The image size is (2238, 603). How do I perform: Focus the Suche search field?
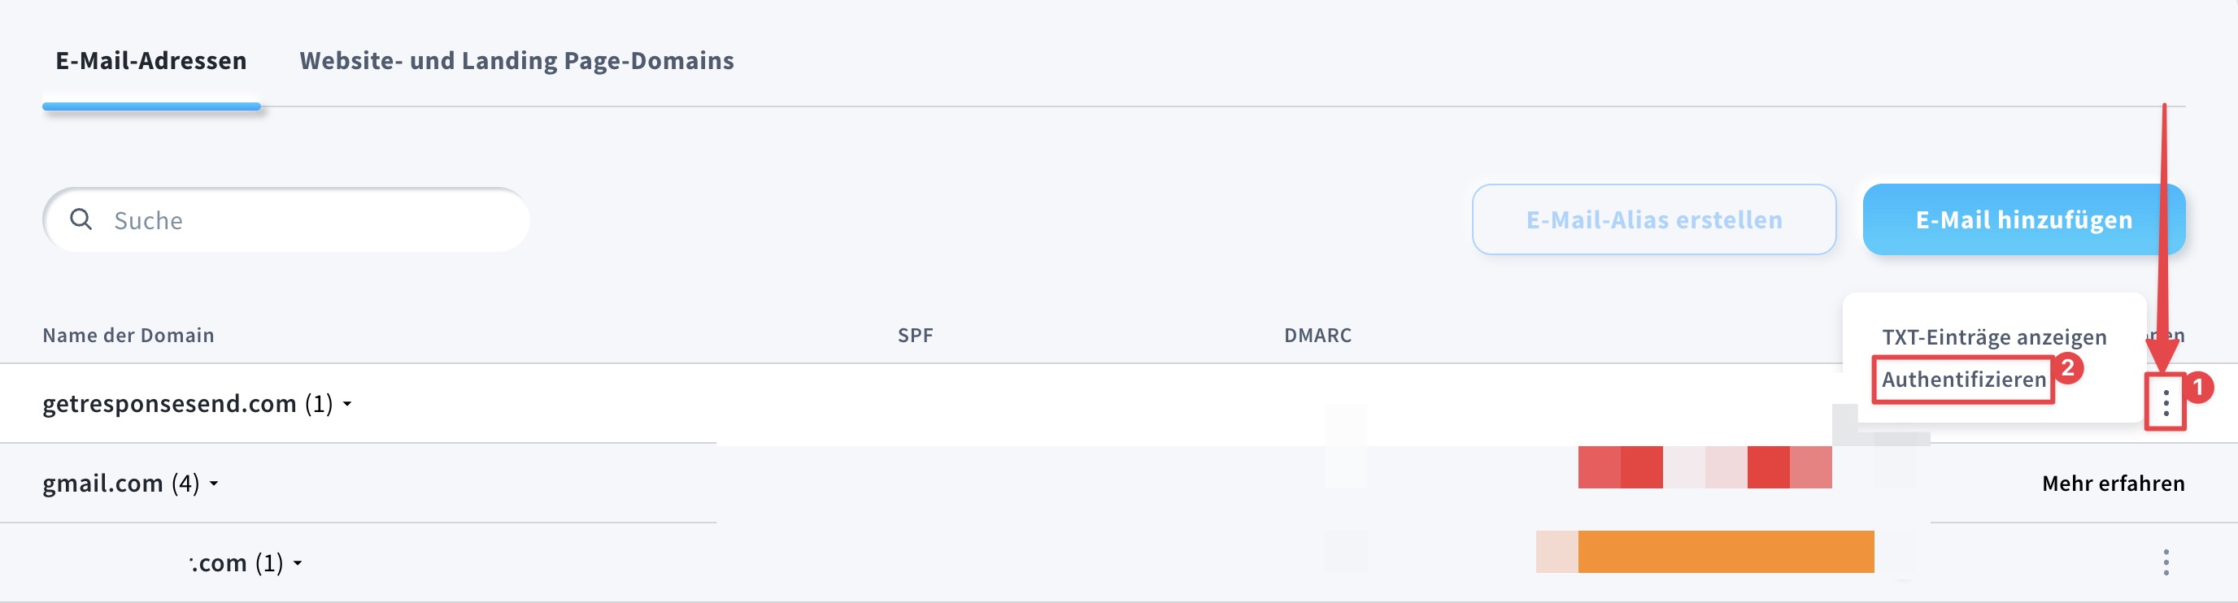pyautogui.click(x=313, y=220)
